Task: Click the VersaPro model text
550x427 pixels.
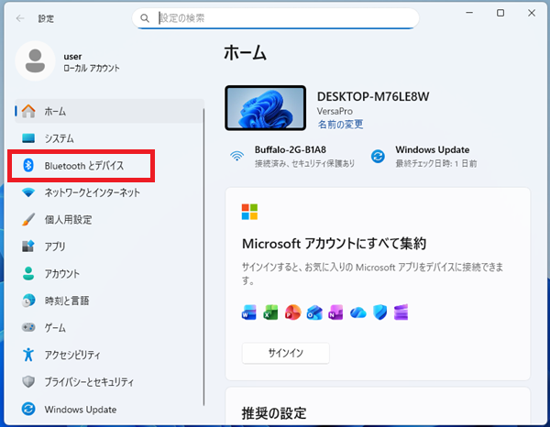Action: [x=335, y=111]
